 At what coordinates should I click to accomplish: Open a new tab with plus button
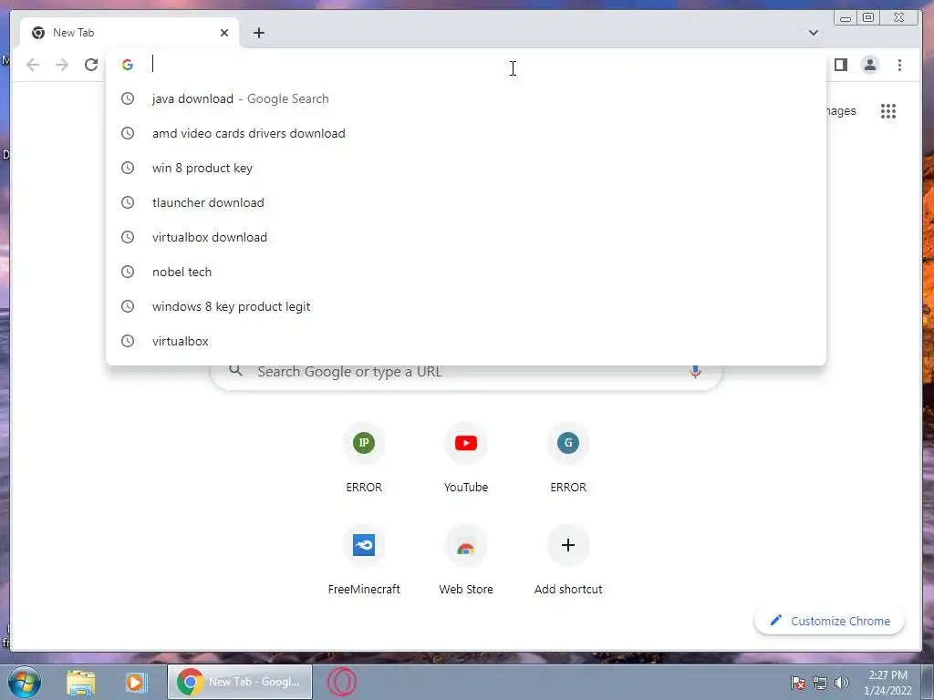(258, 33)
